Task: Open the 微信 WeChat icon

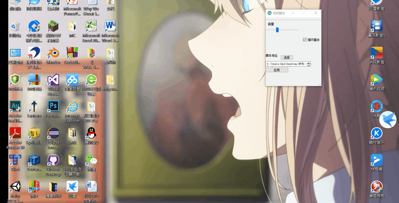Action: point(91,160)
